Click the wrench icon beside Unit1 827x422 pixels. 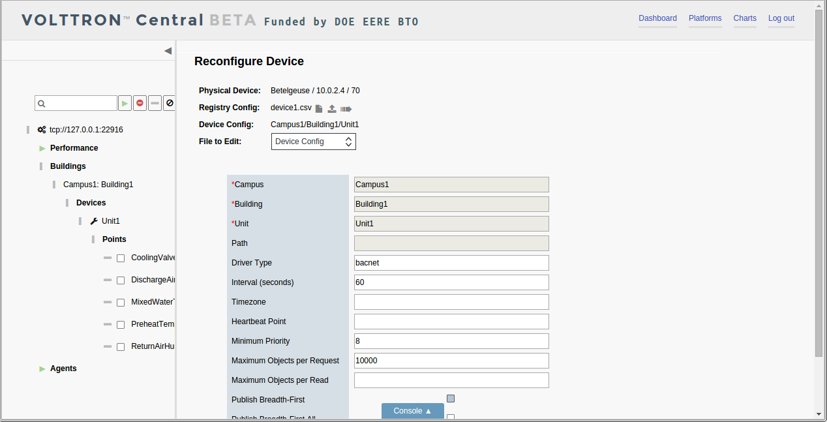tap(94, 221)
